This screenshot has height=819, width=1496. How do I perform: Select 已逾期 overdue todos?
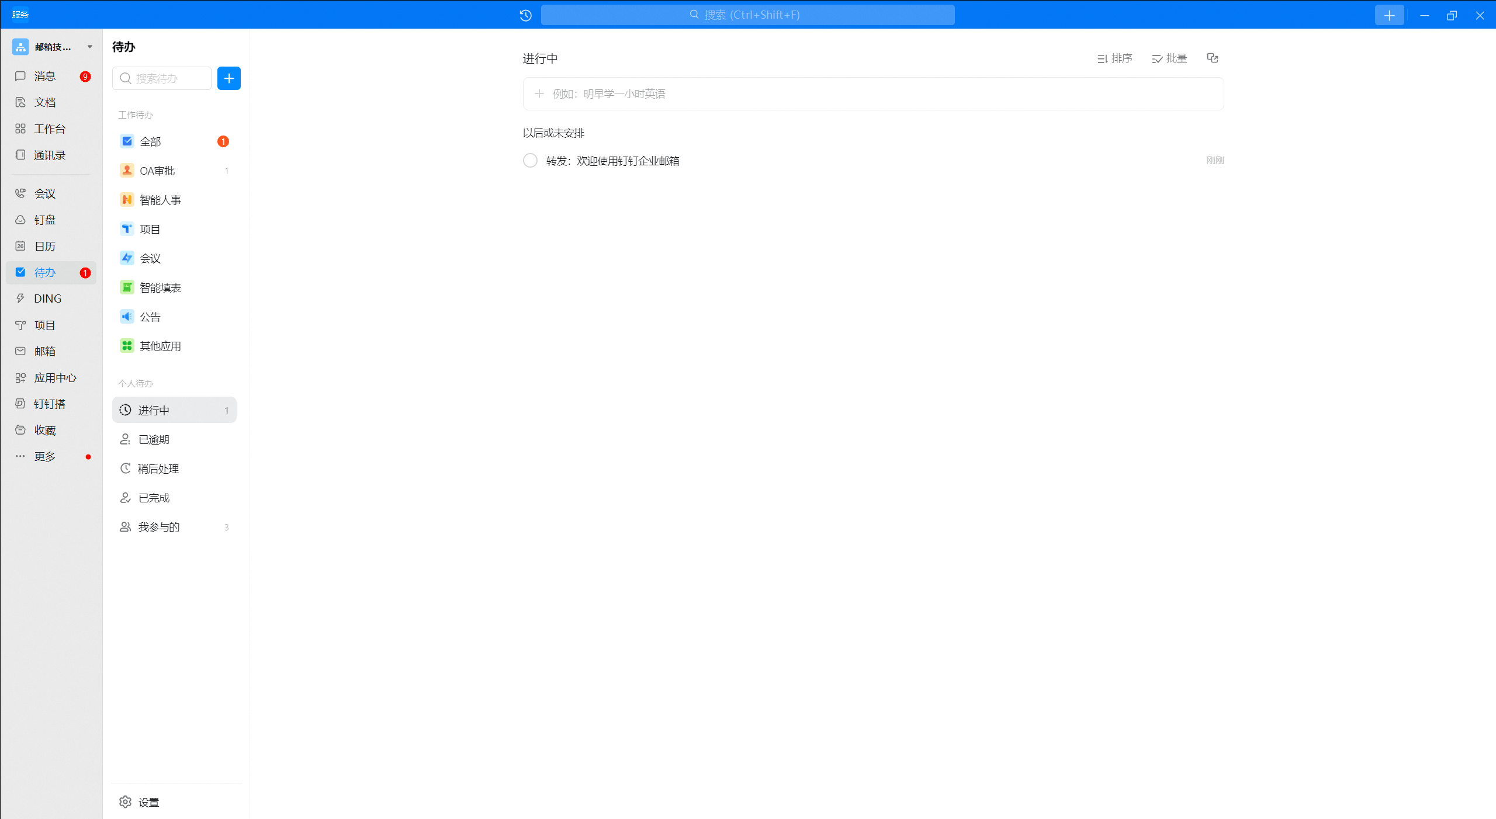point(174,439)
